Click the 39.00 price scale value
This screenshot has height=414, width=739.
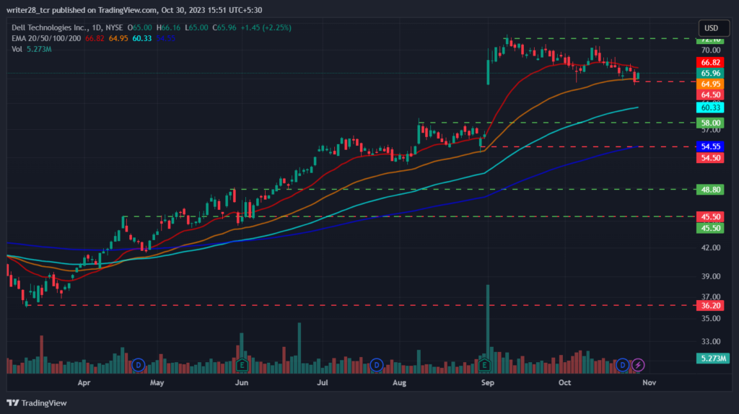click(711, 276)
